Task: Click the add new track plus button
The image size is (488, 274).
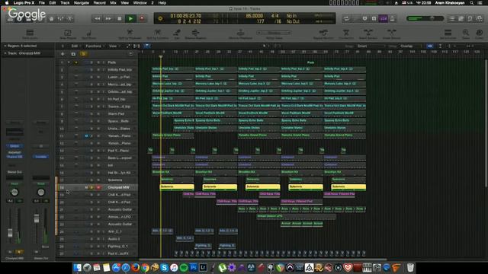Action: 63,54
